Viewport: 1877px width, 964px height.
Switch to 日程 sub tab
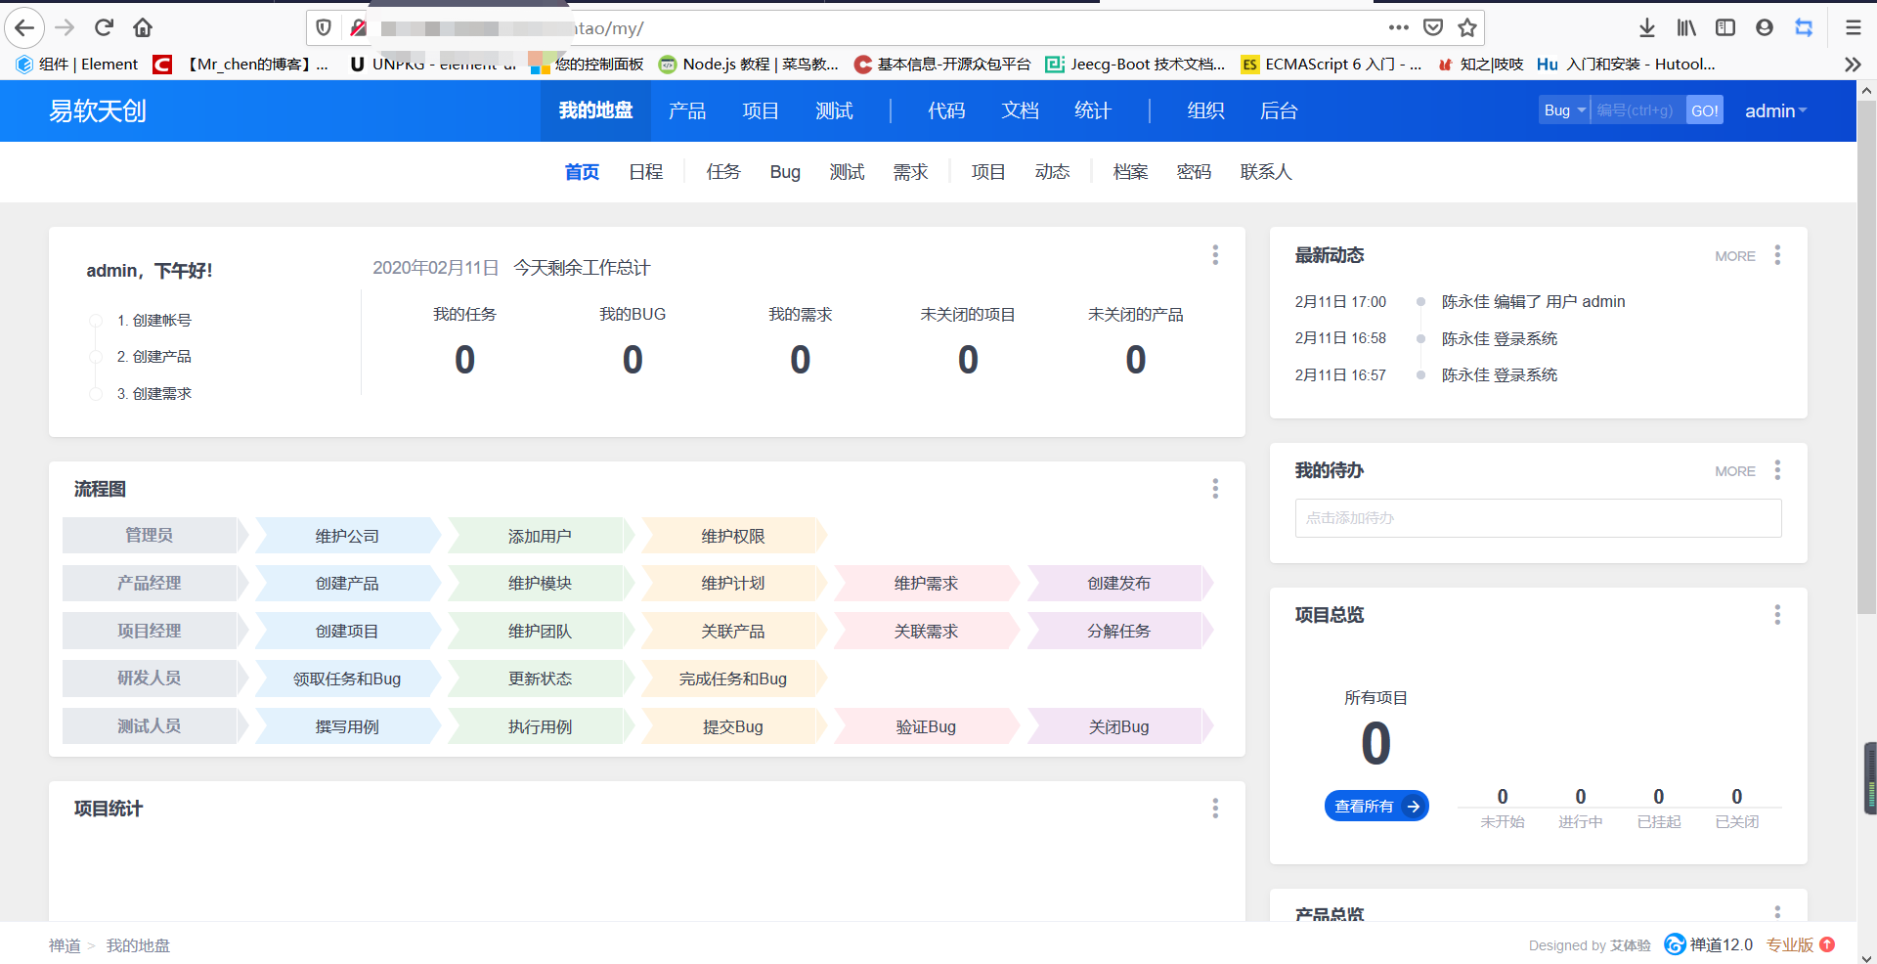pos(645,172)
